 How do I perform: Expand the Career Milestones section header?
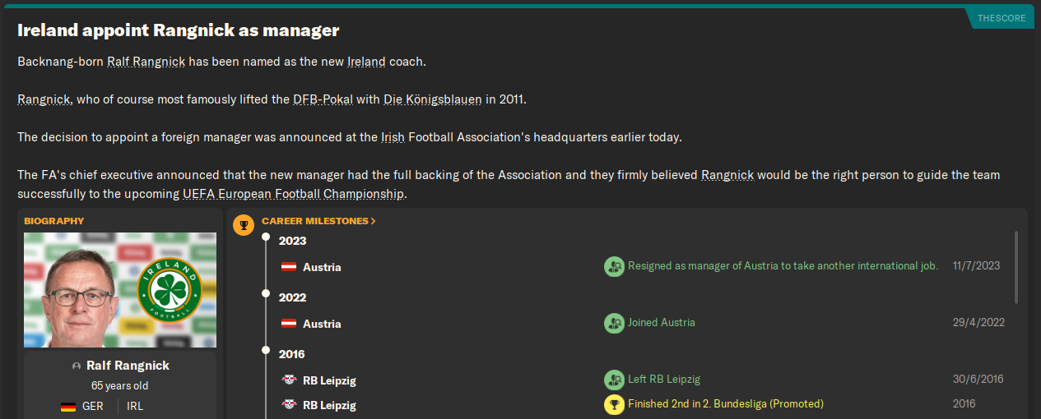pyautogui.click(x=318, y=221)
